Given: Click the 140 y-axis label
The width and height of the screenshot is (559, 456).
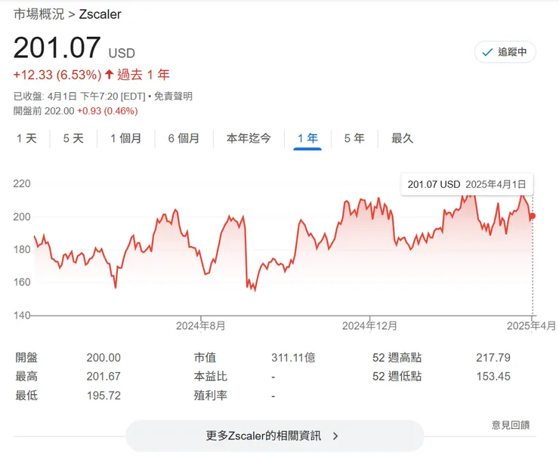Looking at the screenshot, I should [x=22, y=316].
